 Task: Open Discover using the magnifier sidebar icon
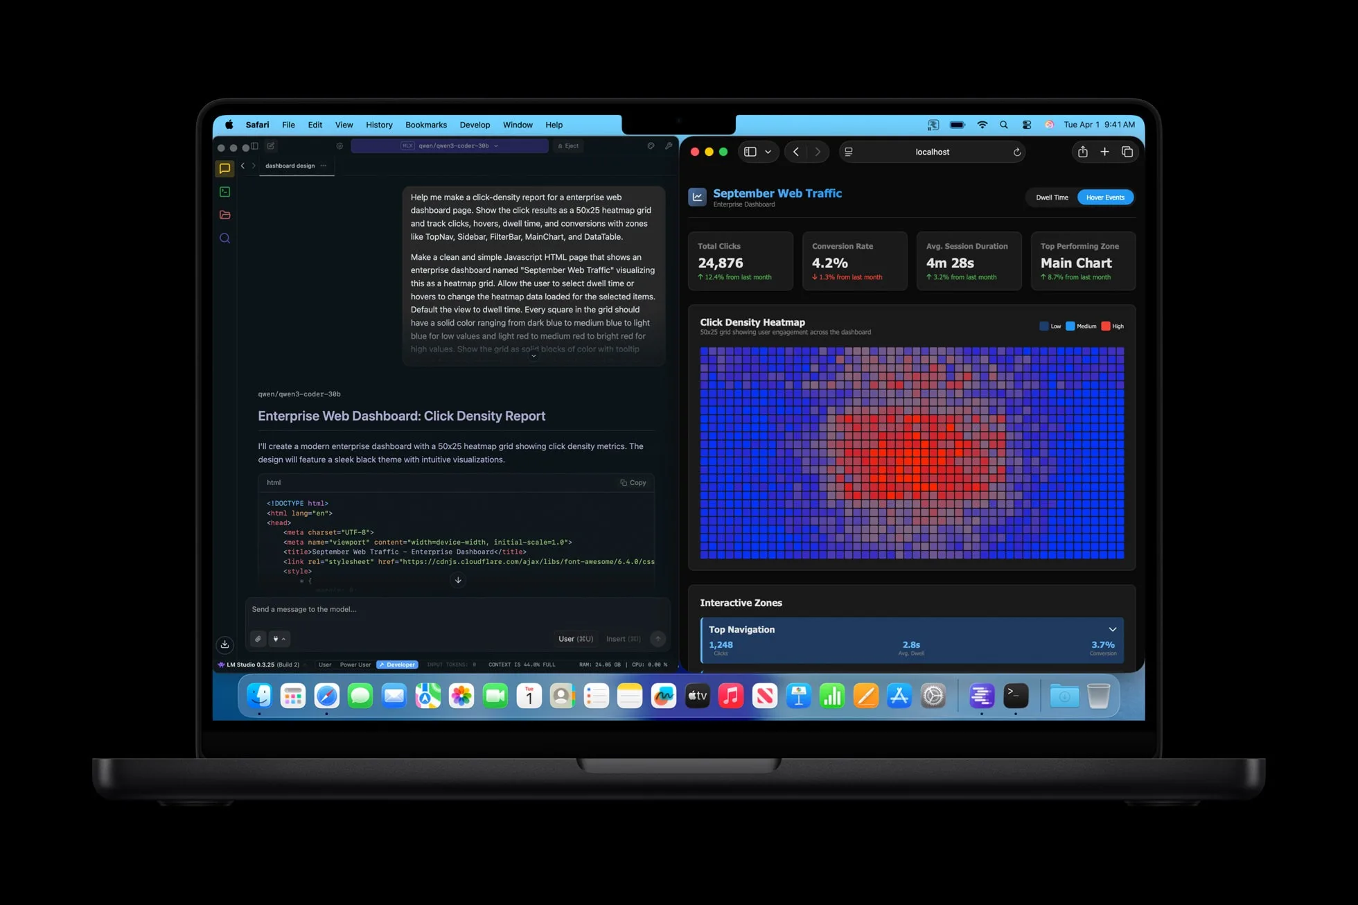pyautogui.click(x=225, y=238)
